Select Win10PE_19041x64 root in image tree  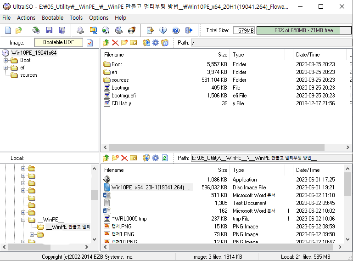pyautogui.click(x=34, y=53)
